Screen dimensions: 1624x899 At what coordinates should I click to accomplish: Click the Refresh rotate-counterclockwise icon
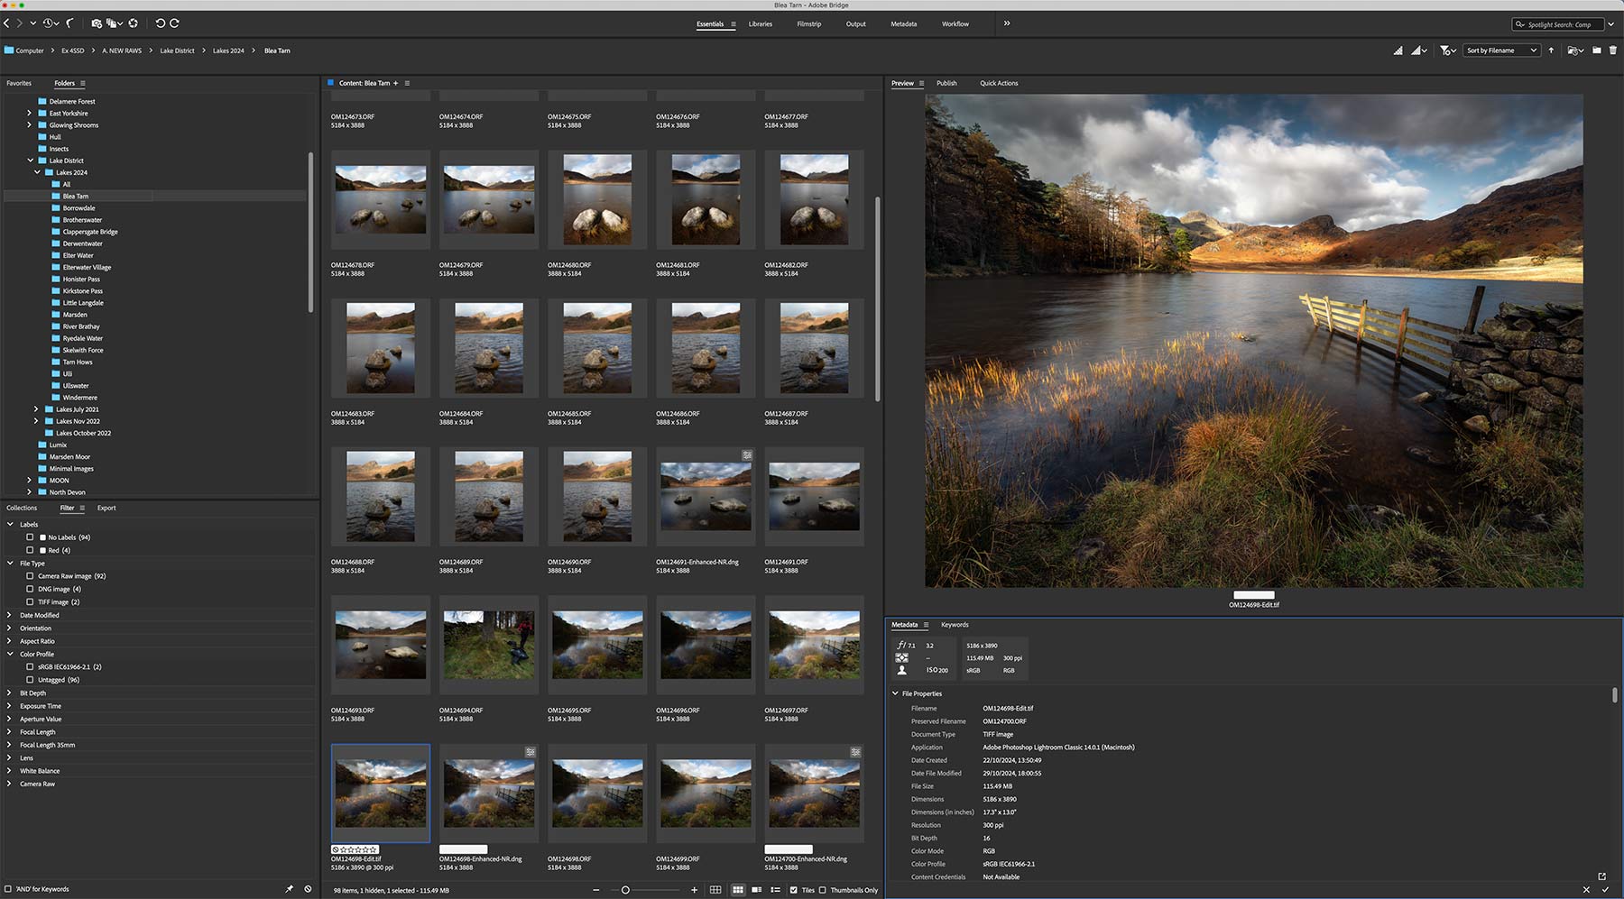(x=161, y=23)
